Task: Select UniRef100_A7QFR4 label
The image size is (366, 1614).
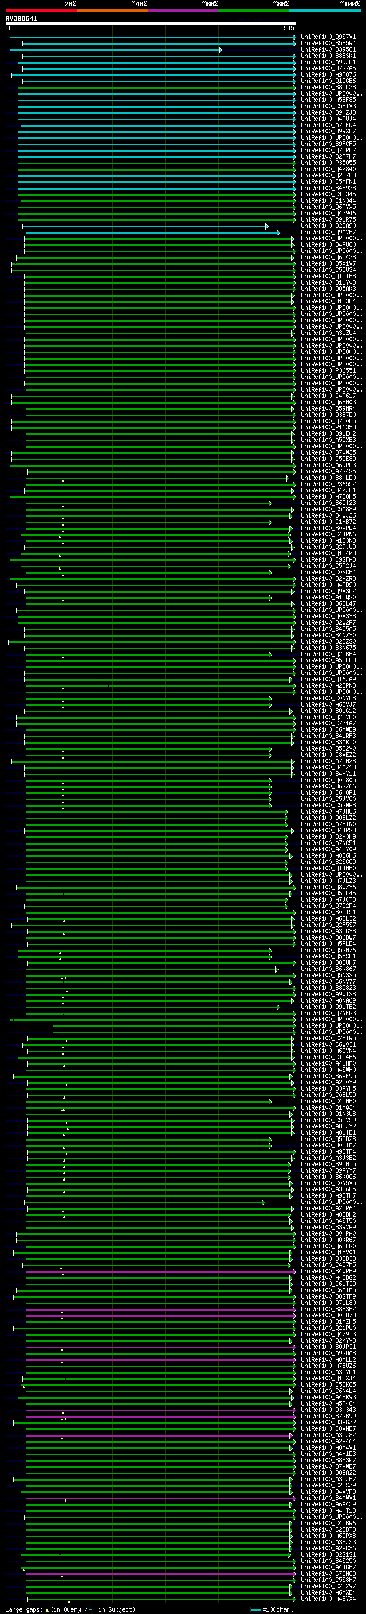Action: (x=328, y=125)
